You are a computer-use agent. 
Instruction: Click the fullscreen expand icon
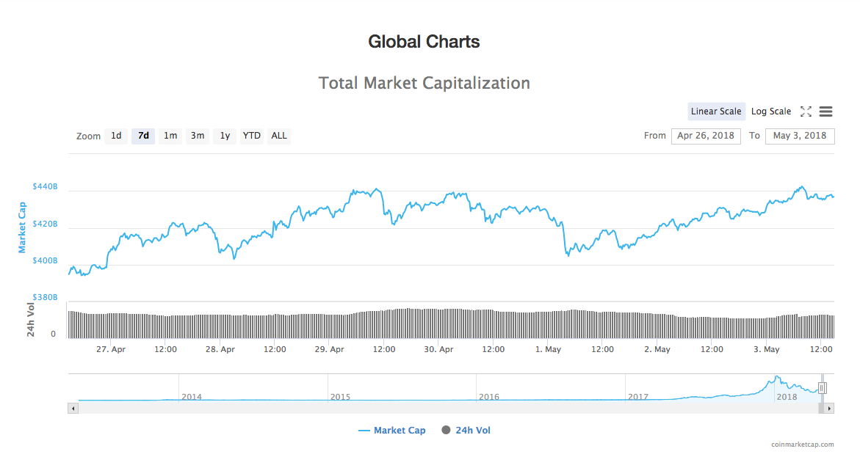point(806,111)
